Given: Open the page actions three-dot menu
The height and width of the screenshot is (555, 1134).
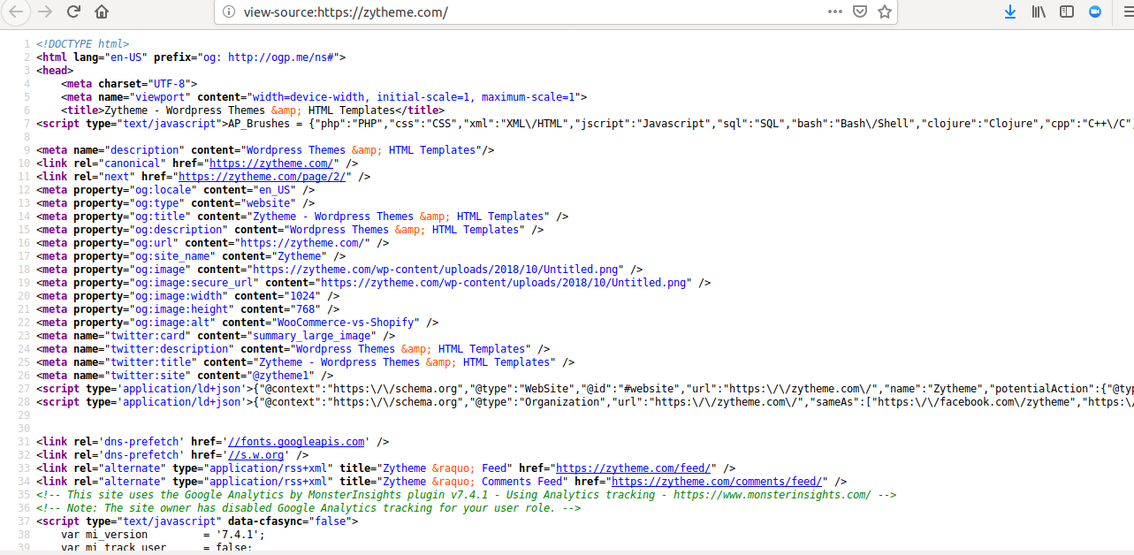Looking at the screenshot, I should pyautogui.click(x=835, y=12).
